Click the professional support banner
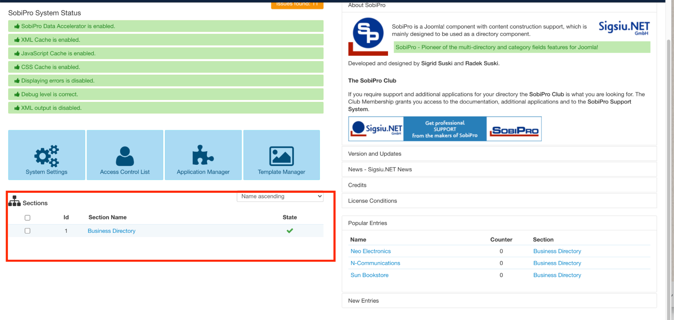This screenshot has height=320, width=674. [445, 129]
